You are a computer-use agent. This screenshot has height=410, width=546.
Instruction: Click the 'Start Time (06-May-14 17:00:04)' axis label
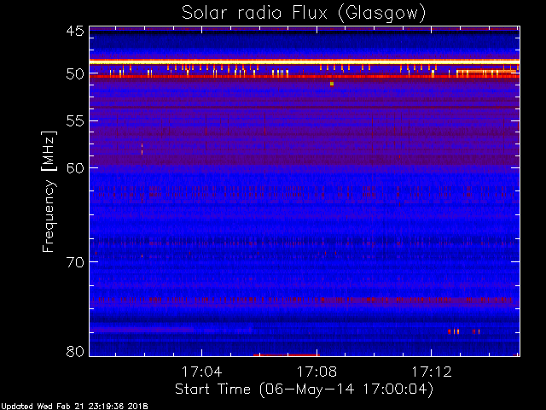coord(304,389)
